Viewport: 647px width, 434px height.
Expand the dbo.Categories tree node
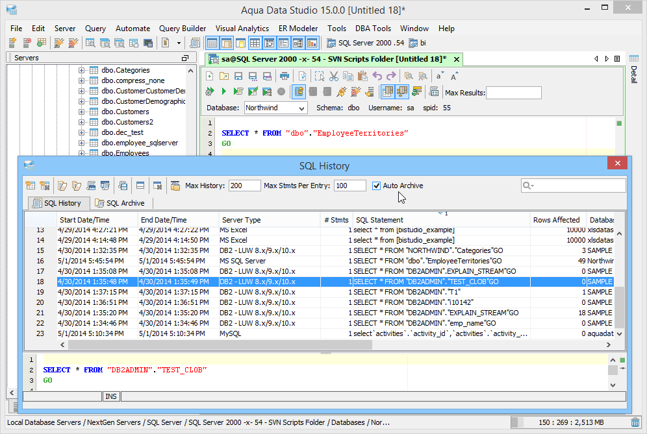tap(81, 71)
